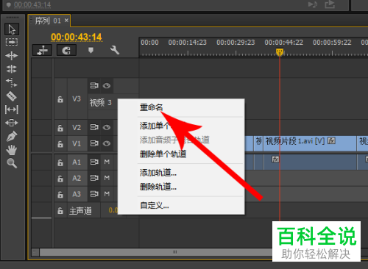
Task: Mute audio track A1
Action: (x=107, y=162)
